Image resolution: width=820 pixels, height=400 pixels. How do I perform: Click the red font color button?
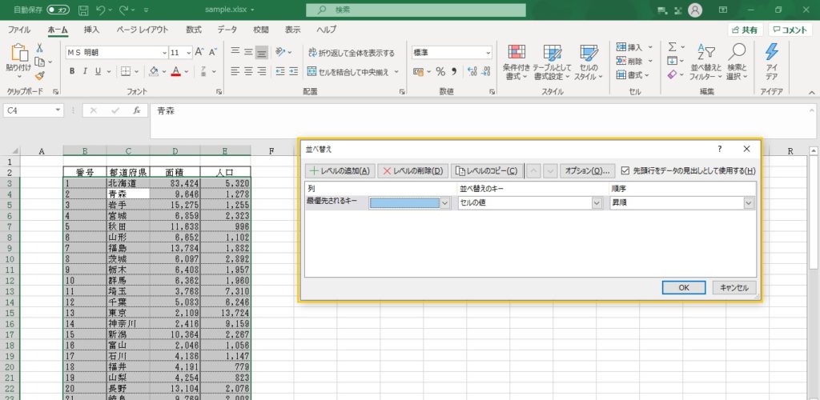point(175,71)
